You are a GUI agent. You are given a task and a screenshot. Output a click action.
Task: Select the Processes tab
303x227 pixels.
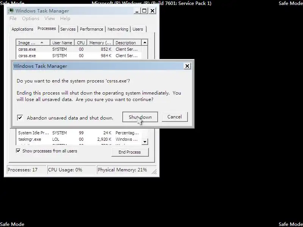47,29
